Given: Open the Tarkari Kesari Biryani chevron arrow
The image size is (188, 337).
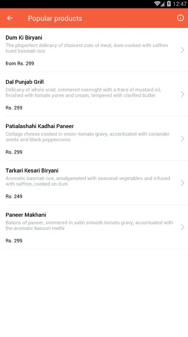Looking at the screenshot, I should 183,183.
